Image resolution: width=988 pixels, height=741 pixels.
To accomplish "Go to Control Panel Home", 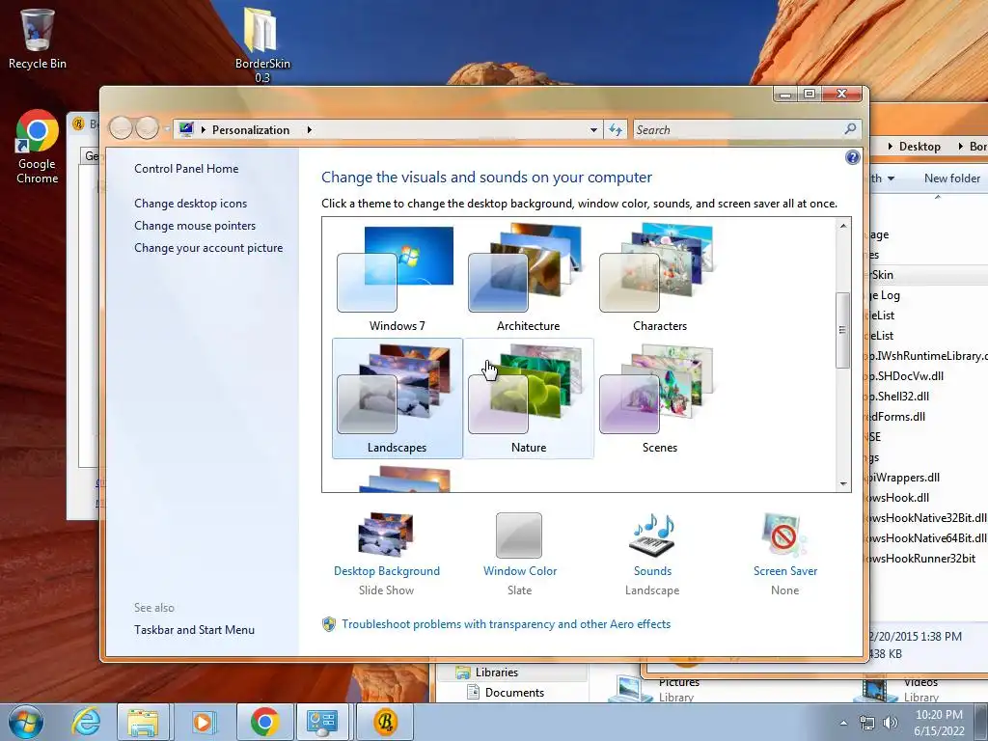I will (186, 168).
